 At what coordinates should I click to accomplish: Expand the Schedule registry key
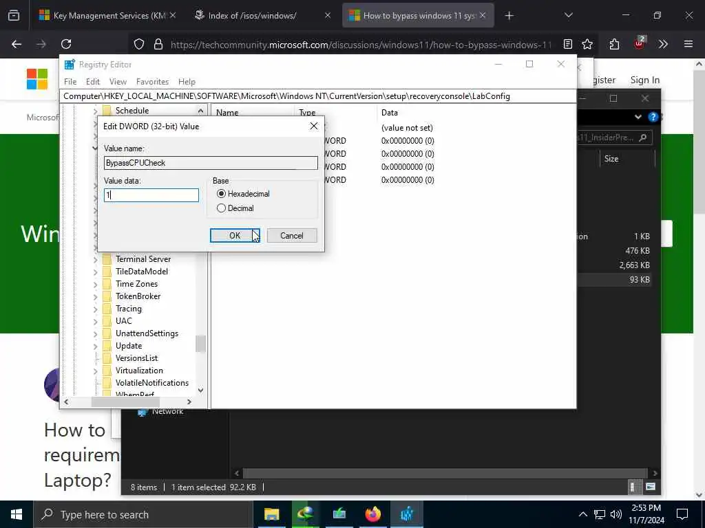(x=95, y=111)
